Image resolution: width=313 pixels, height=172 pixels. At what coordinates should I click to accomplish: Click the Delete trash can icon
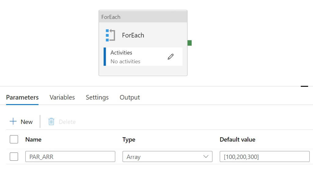[51, 122]
